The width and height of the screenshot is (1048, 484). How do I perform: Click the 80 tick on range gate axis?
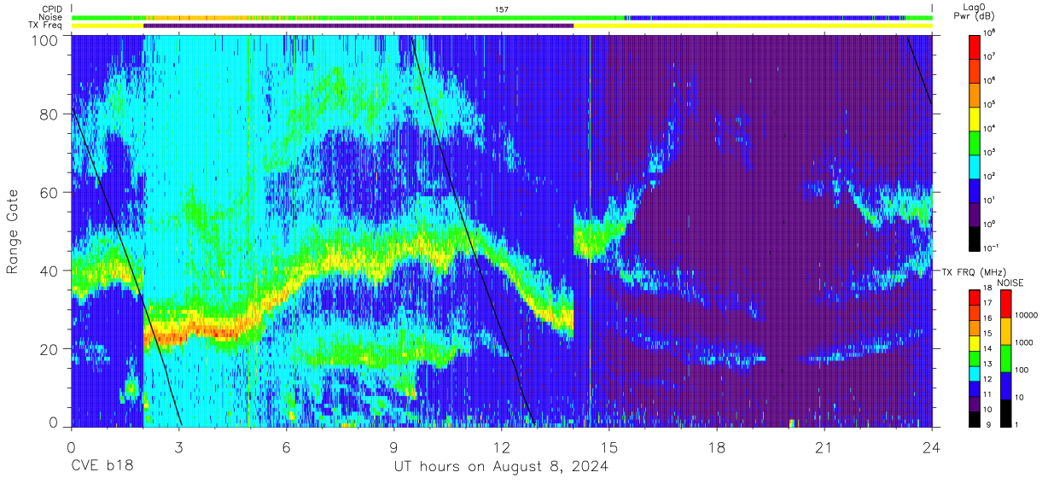pyautogui.click(x=49, y=114)
